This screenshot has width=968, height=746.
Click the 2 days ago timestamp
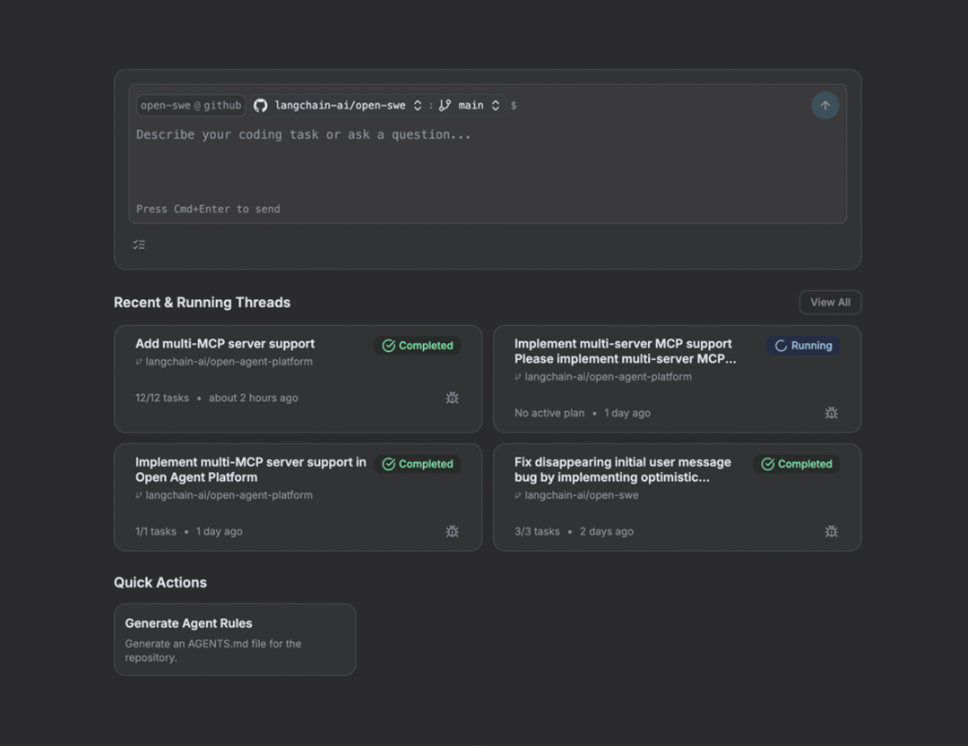pos(606,531)
